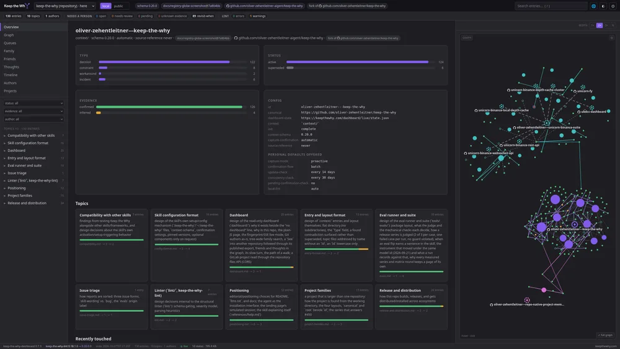Click the GitHub icon of ubdcc-dashboard node
This screenshot has width=620, height=349.
point(579,112)
